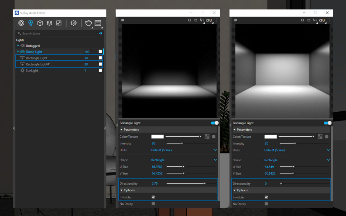The height and width of the screenshot is (216, 346).
Task: Open V-Ray Settings gear icon
Action: [73, 23]
